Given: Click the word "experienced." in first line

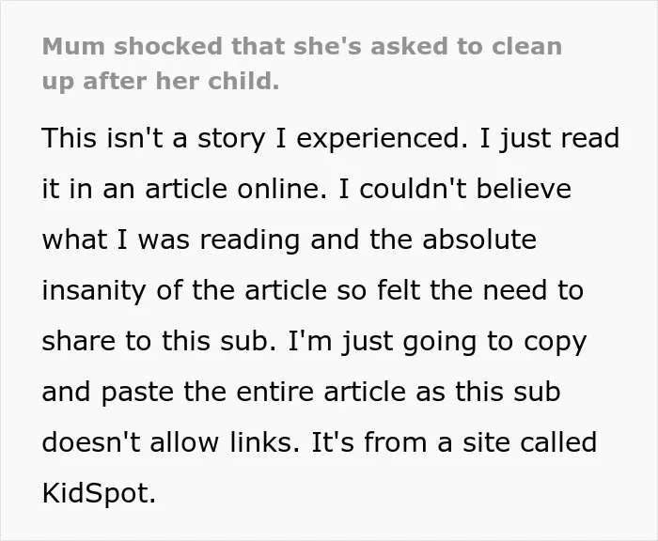Looking at the screenshot, I should (x=382, y=139).
